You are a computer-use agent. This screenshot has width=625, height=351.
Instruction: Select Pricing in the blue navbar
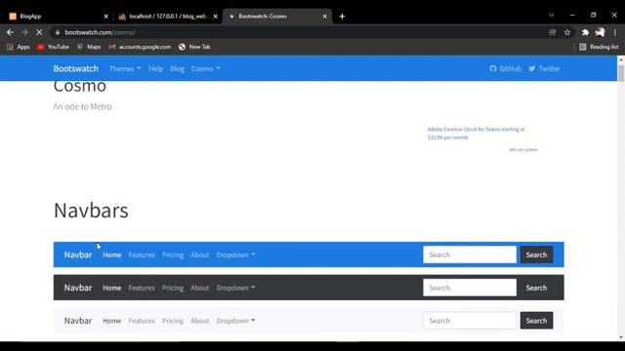[x=173, y=254]
